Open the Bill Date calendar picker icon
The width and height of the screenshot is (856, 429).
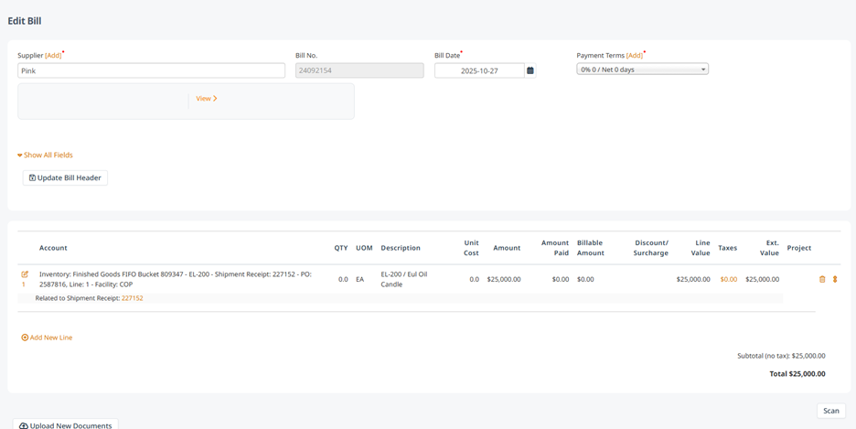tap(530, 70)
